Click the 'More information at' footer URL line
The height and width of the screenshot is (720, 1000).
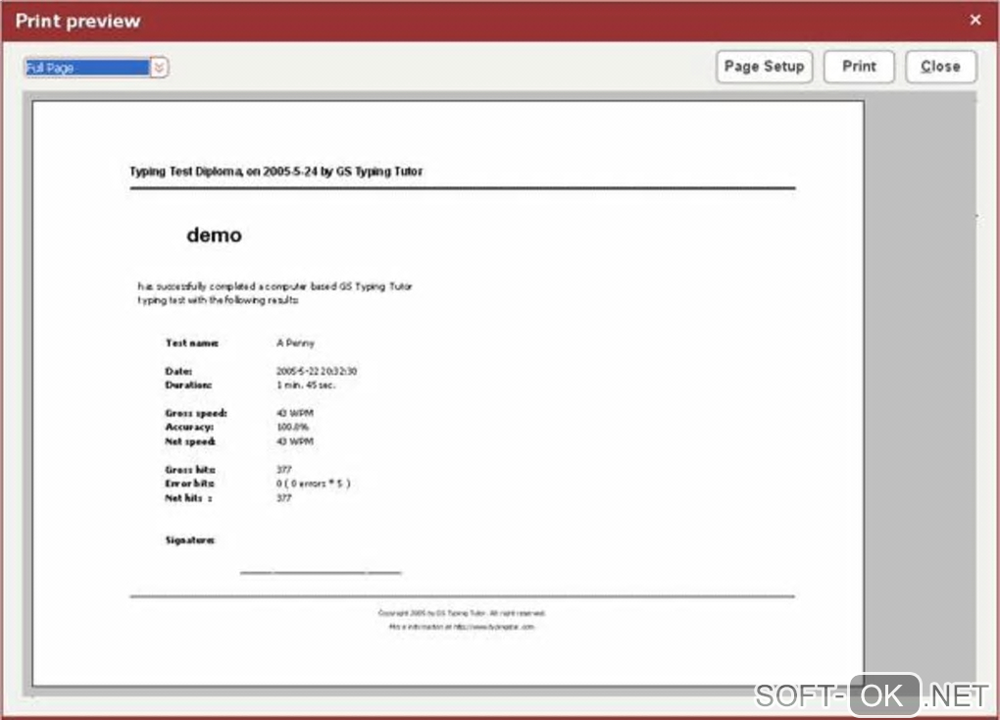point(462,627)
